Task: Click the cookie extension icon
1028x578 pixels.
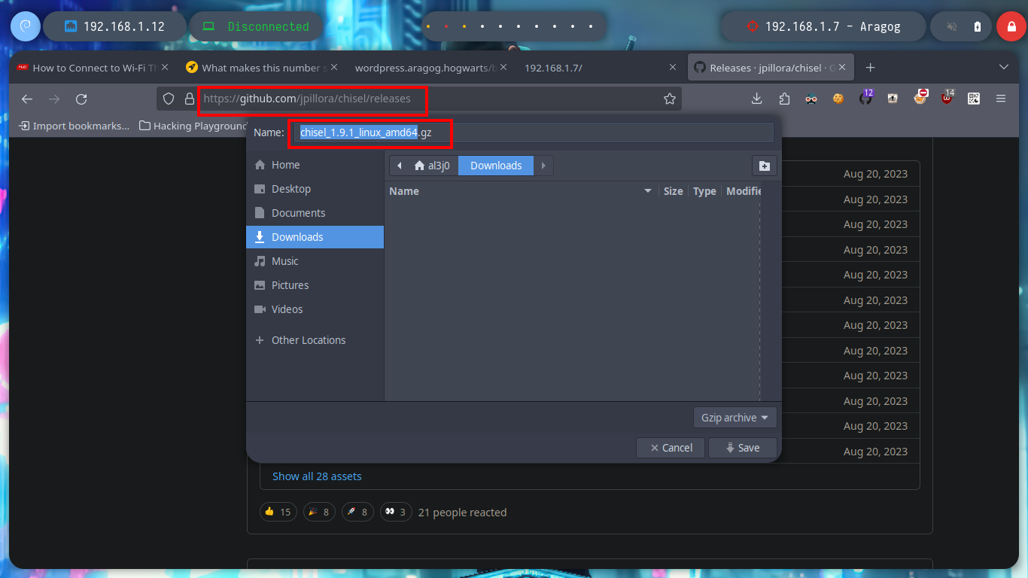Action: 838,99
